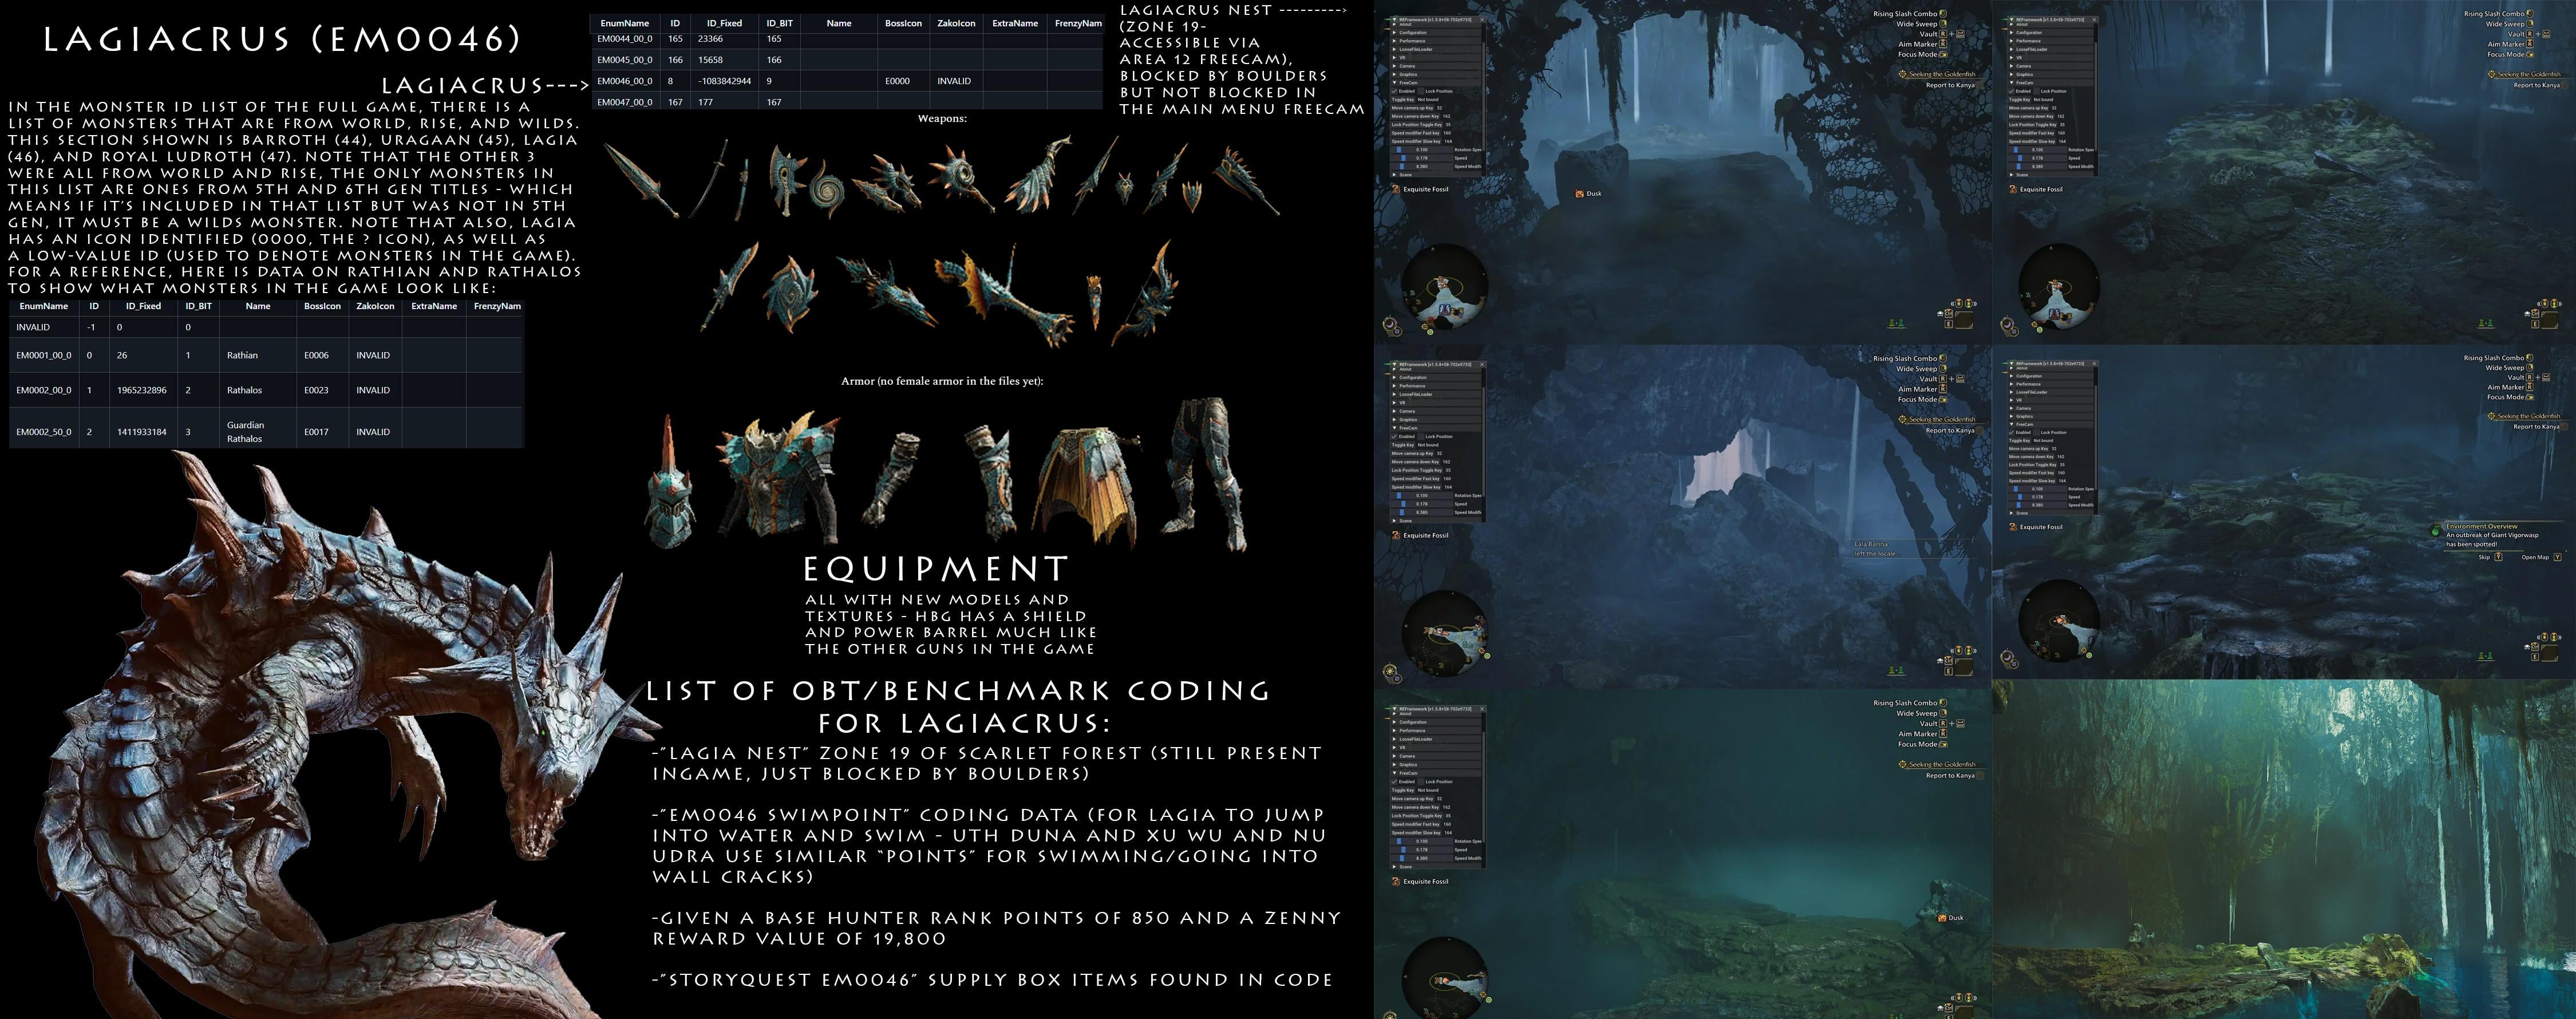The image size is (2576, 1019).
Task: Expand LooseFileLoader in top-left REFramework panel
Action: 1436,49
